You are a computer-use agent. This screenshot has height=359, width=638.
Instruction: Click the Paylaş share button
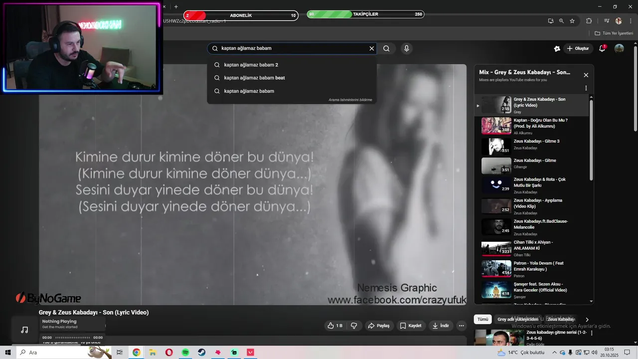(x=379, y=326)
